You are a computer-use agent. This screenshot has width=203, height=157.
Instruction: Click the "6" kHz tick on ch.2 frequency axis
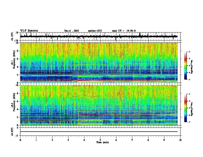click(18, 101)
